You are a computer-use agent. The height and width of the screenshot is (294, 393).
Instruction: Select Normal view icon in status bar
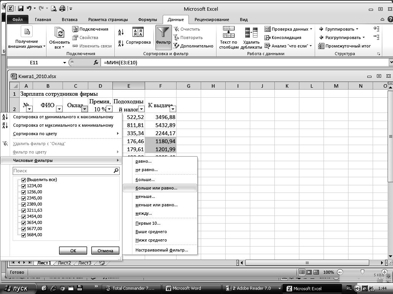point(302,272)
